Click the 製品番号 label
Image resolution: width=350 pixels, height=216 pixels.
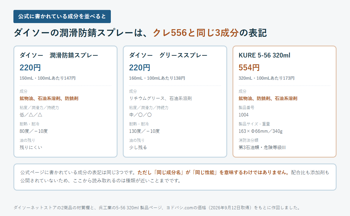[x=246, y=107]
